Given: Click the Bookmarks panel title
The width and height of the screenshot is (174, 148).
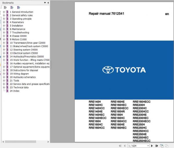Looking at the screenshot, I should point(8,3).
